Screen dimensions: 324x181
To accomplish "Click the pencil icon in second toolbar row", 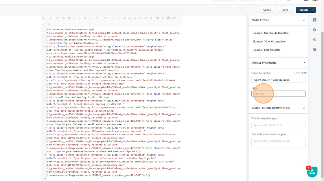I will pos(44,24).
